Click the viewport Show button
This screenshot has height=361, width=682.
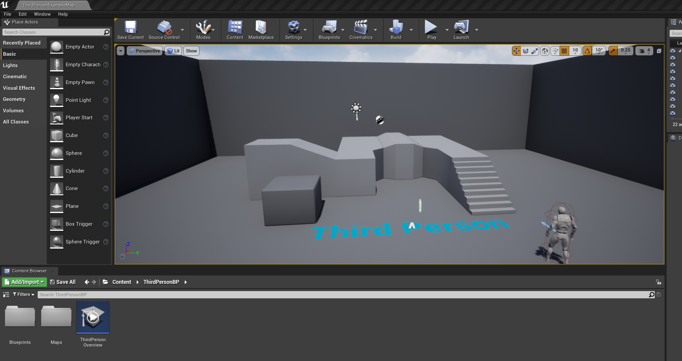(191, 51)
